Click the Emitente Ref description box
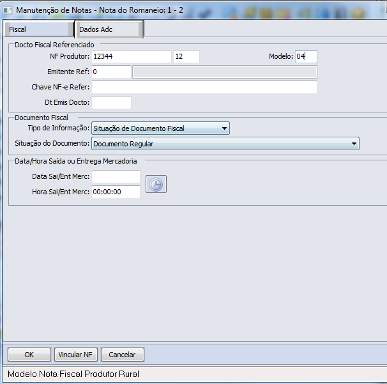 pos(225,72)
